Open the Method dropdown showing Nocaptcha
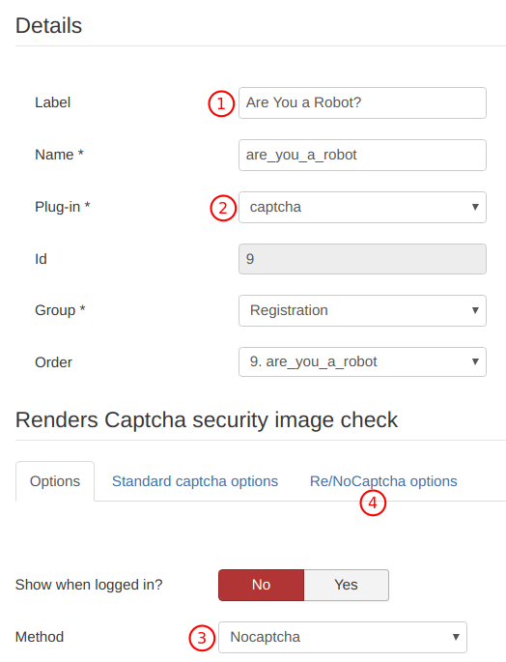 pyautogui.click(x=342, y=637)
